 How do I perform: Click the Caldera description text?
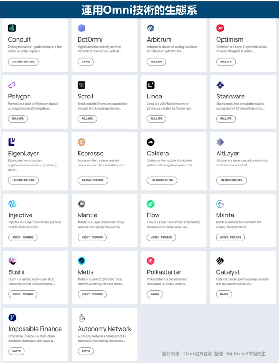coord(170,163)
